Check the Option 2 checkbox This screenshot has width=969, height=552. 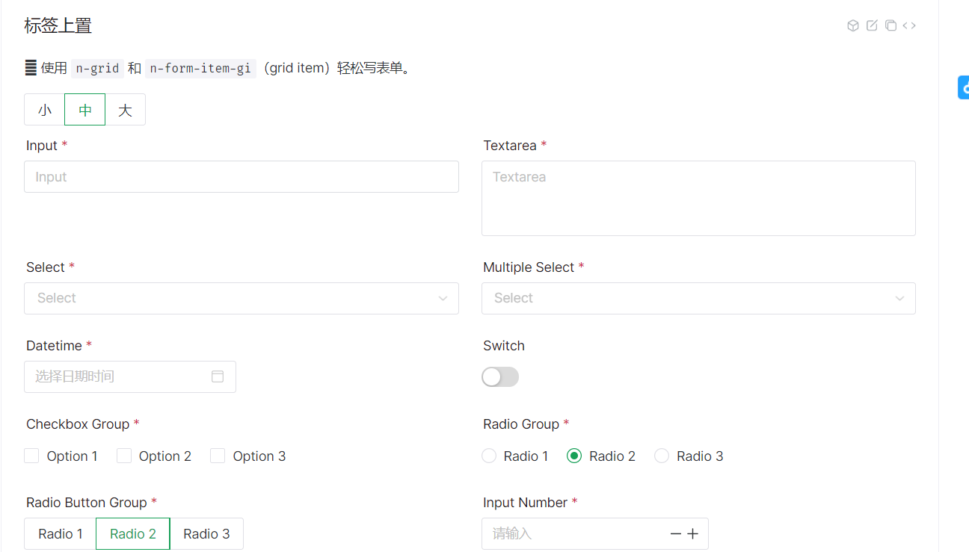pyautogui.click(x=123, y=456)
